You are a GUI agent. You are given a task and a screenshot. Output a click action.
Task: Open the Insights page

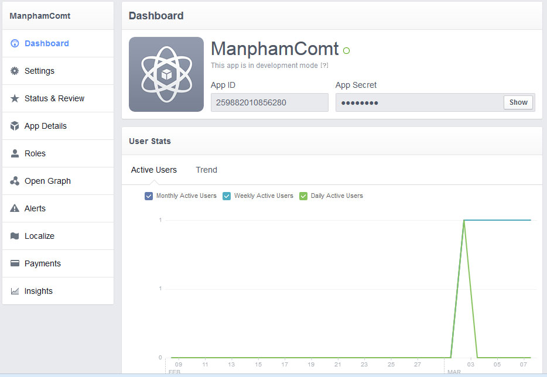click(58, 291)
